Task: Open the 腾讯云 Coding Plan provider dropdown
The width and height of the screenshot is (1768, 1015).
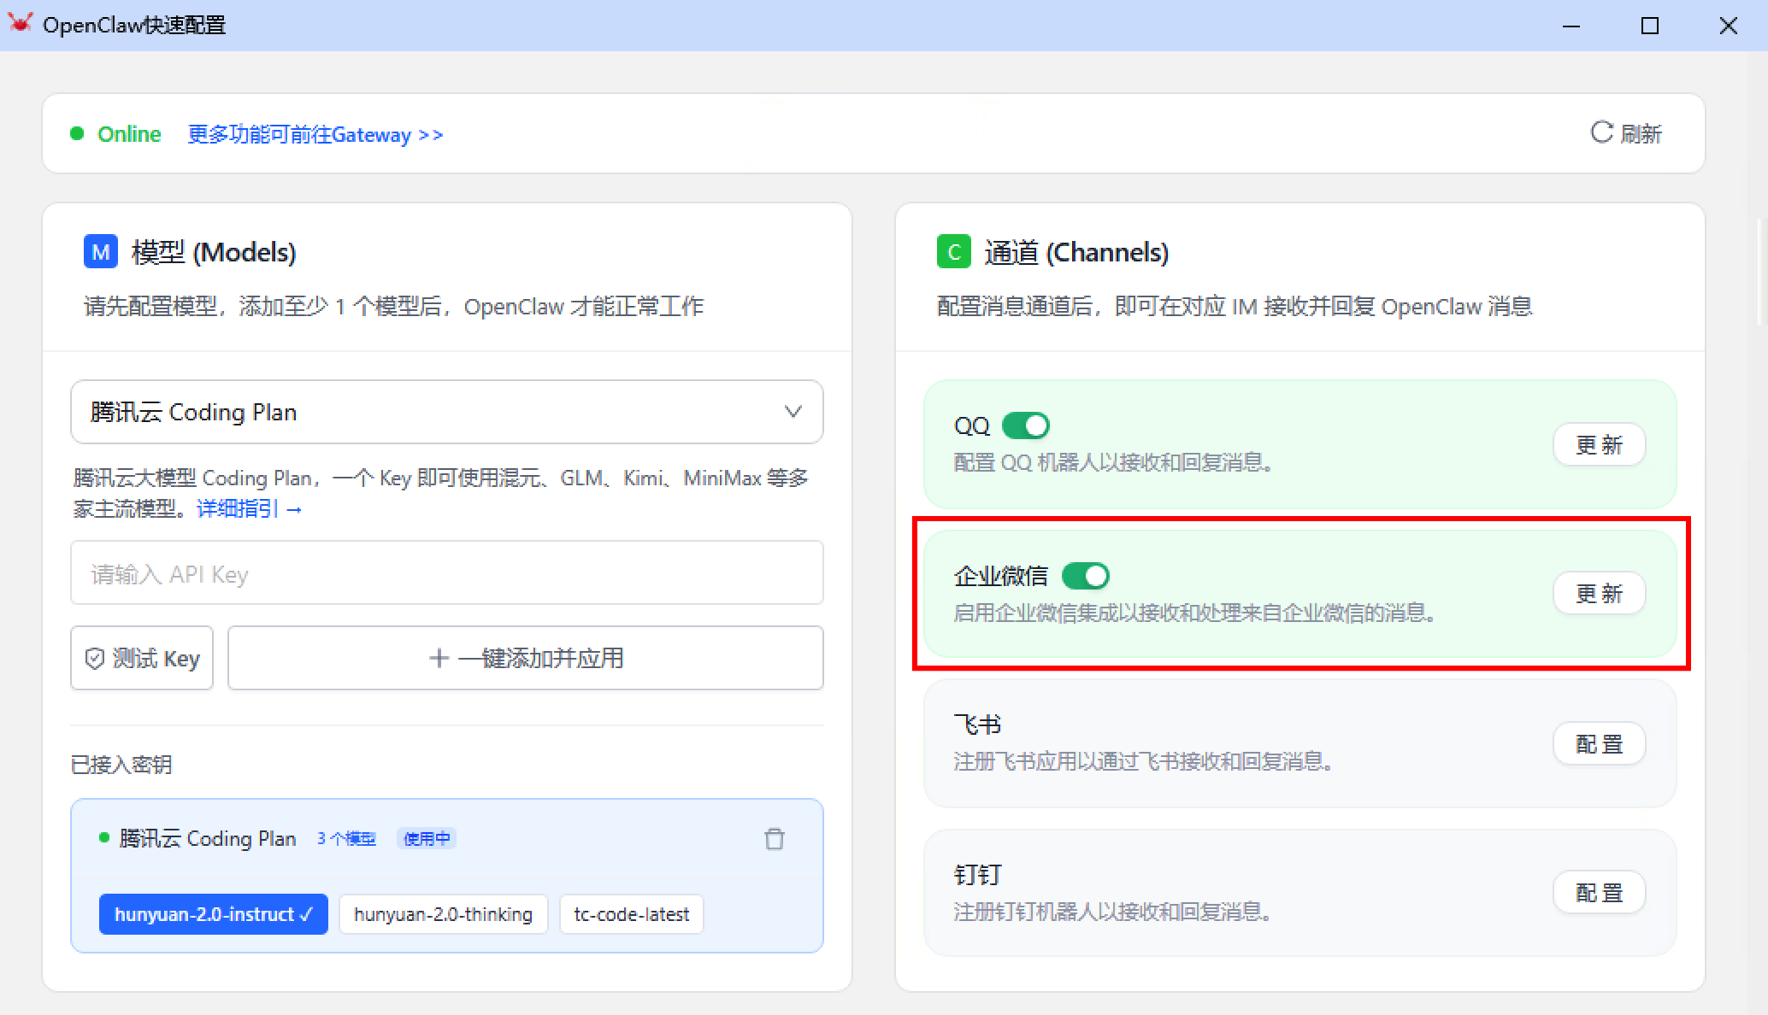Action: point(446,412)
